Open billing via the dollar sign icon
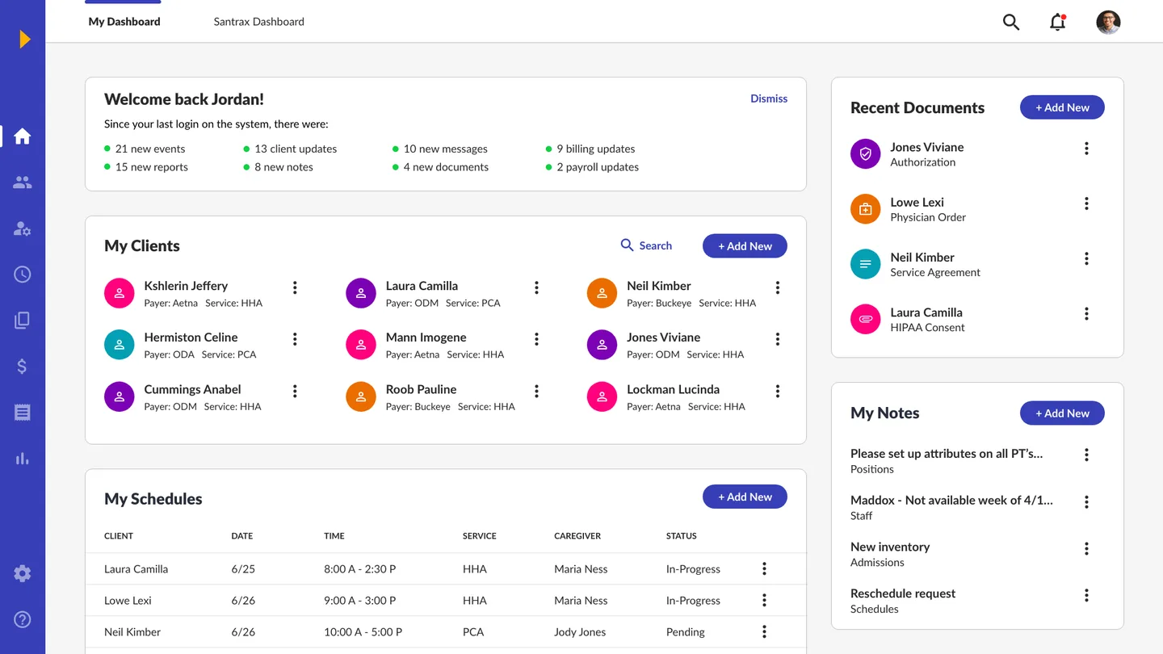This screenshot has width=1163, height=654. pos(22,366)
